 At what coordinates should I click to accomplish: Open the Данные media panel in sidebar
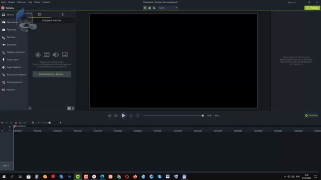pyautogui.click(x=8, y=14)
